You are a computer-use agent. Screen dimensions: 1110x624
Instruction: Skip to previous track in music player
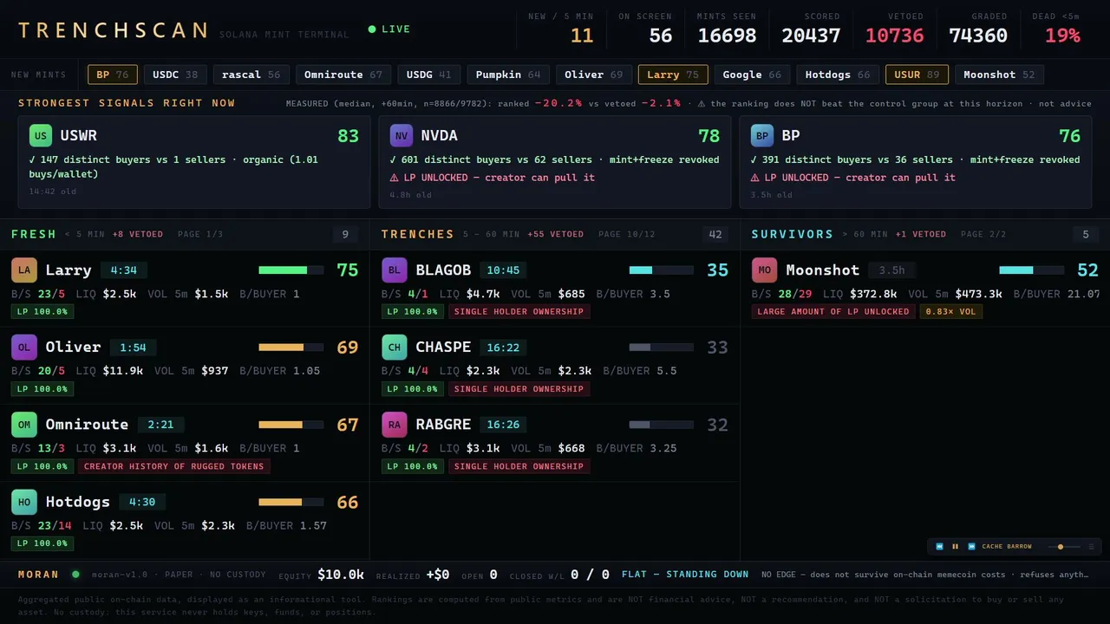click(939, 547)
